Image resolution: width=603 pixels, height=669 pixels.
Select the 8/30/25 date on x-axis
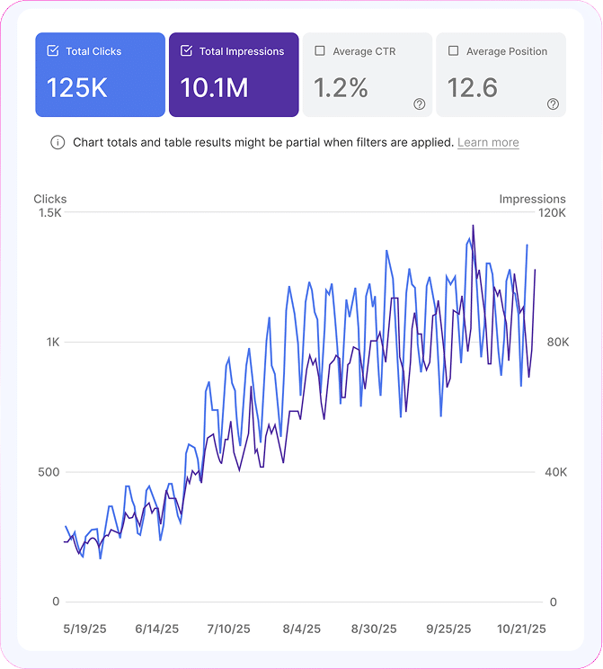(373, 629)
